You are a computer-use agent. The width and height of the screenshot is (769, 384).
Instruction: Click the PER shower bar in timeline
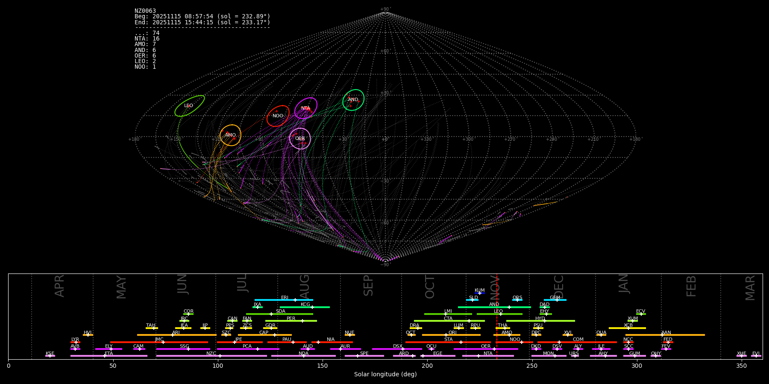291,321
